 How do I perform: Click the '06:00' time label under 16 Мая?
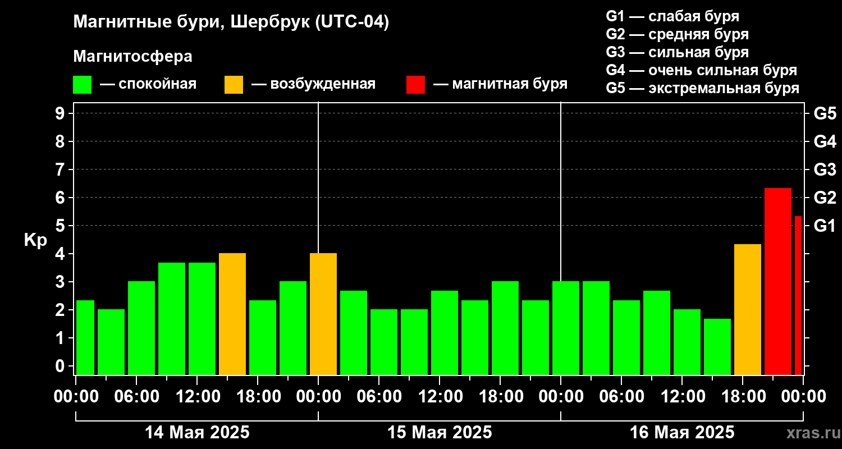621,396
